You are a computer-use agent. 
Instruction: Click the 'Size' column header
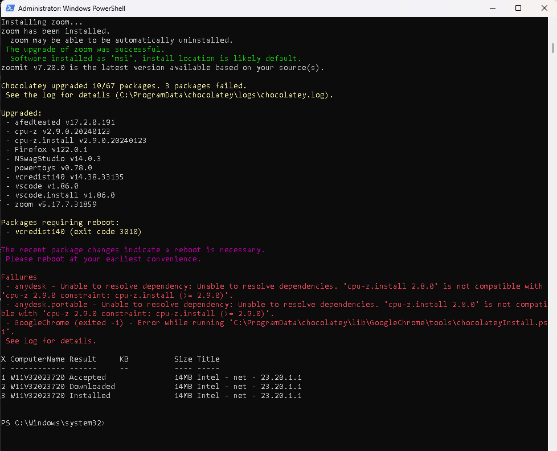click(x=183, y=359)
